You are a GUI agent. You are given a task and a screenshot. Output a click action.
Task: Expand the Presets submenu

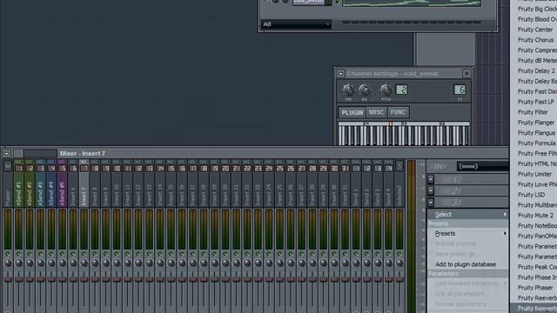pyautogui.click(x=468, y=234)
